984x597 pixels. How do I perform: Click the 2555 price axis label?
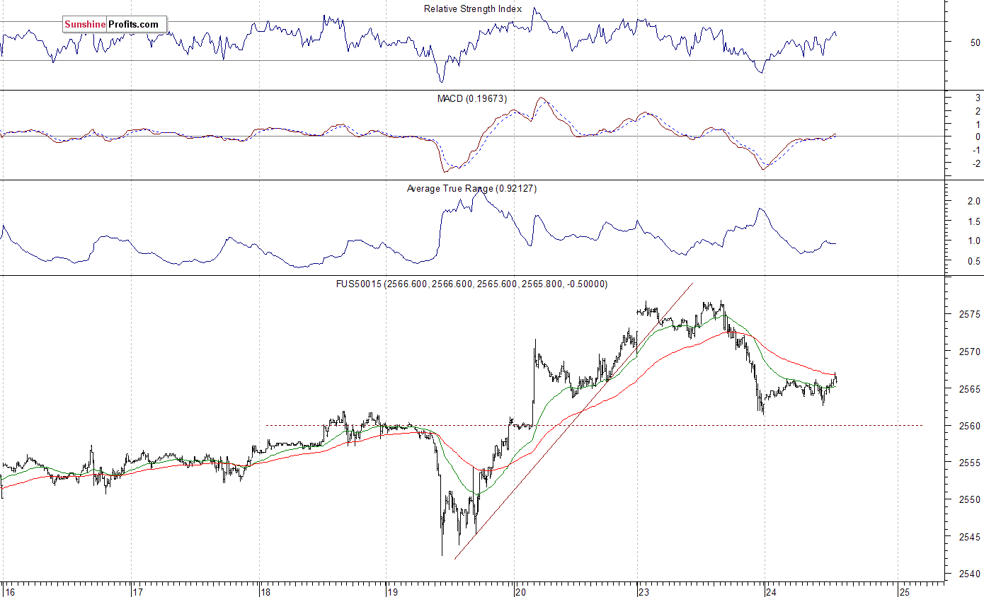(970, 463)
